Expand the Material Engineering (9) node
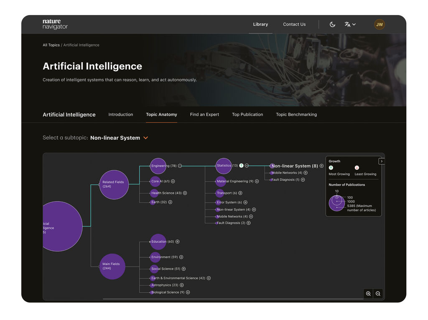This screenshot has width=428, height=320. (257, 181)
